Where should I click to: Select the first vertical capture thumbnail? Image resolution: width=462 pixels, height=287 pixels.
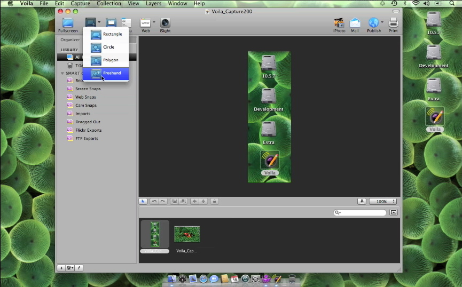click(155, 234)
